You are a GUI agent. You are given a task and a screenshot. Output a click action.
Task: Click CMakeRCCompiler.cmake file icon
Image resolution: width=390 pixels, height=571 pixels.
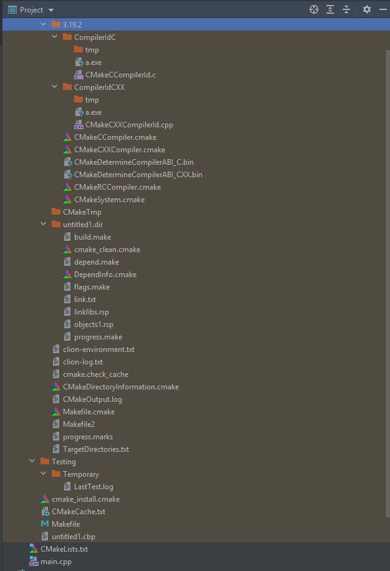pyautogui.click(x=67, y=187)
